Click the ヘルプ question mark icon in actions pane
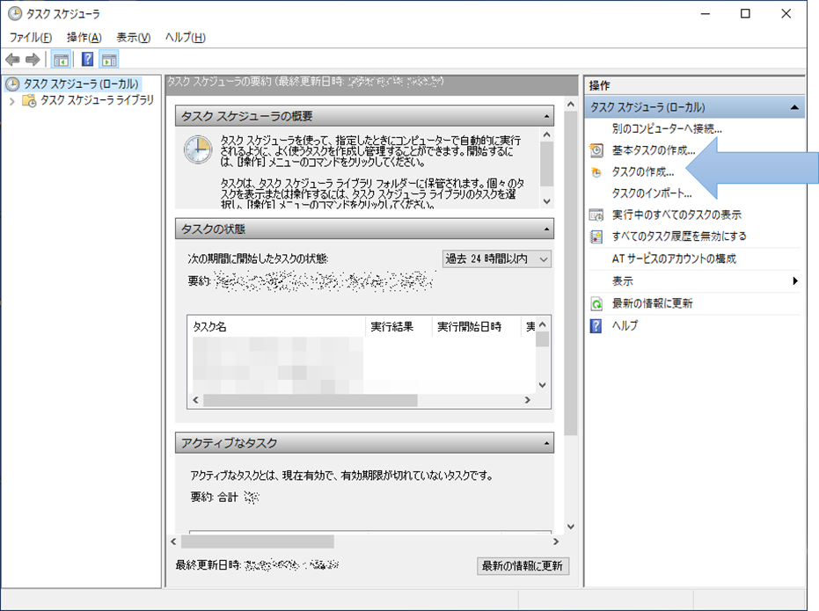Viewport: 819px width, 611px height. click(596, 325)
